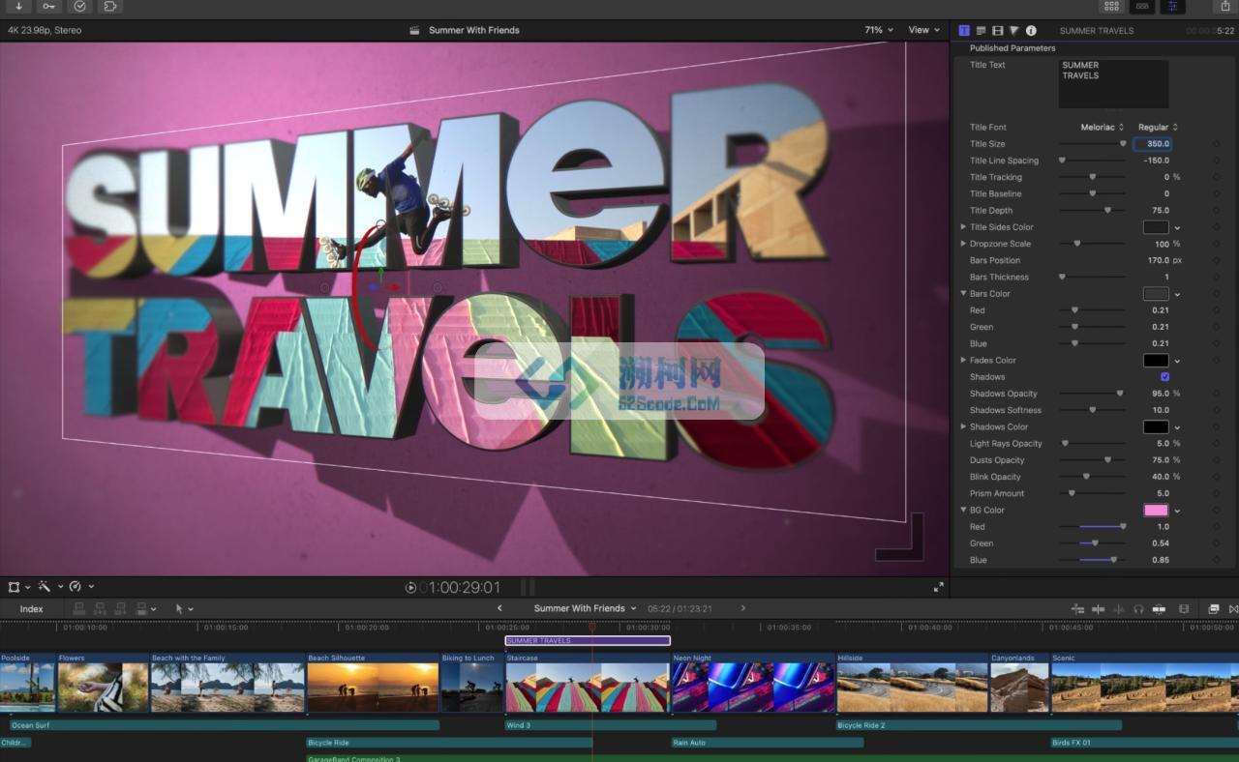
Task: Select the Beach Silhouette clip thumbnail
Action: click(x=372, y=688)
